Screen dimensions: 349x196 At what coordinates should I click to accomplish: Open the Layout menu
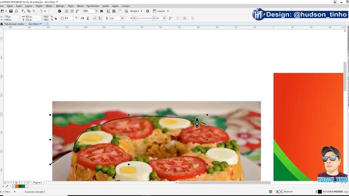(28, 6)
